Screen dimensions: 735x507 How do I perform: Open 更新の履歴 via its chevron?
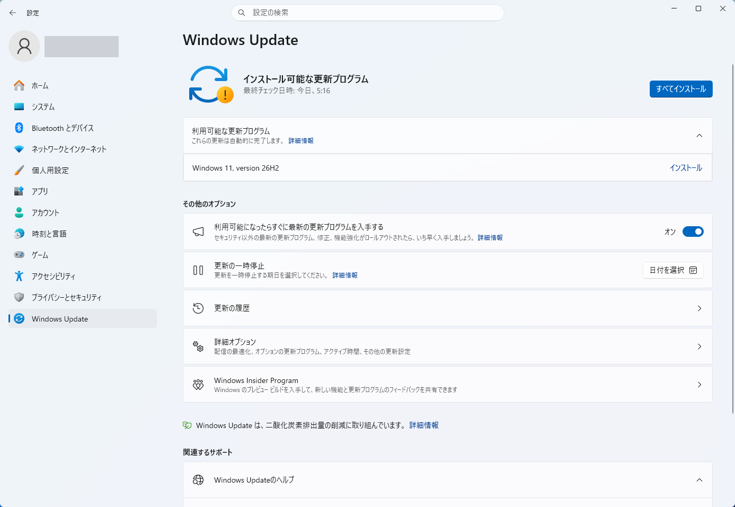click(x=699, y=308)
